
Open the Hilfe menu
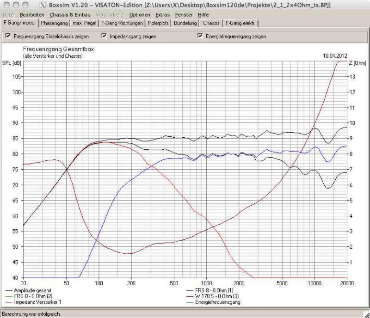click(203, 15)
